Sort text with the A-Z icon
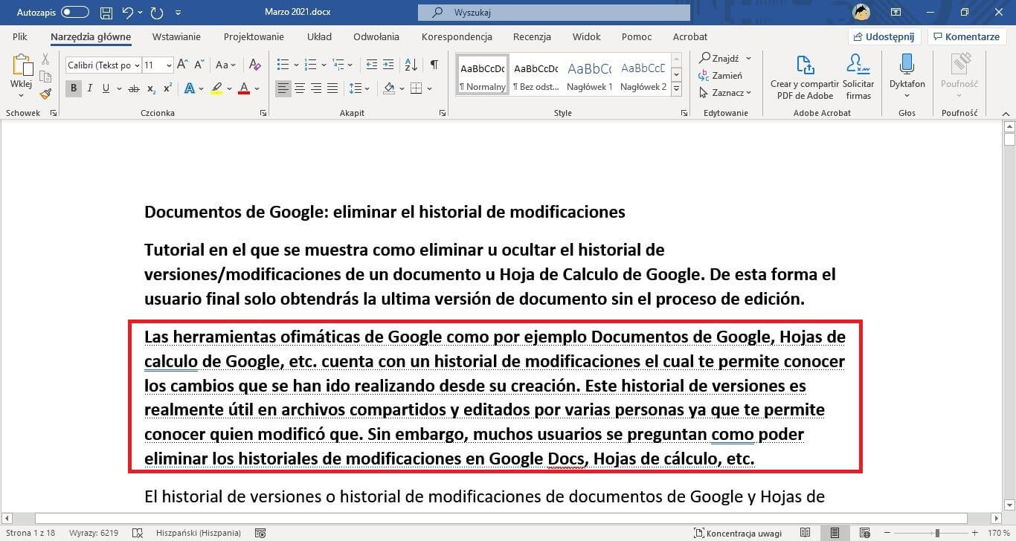 (x=411, y=65)
